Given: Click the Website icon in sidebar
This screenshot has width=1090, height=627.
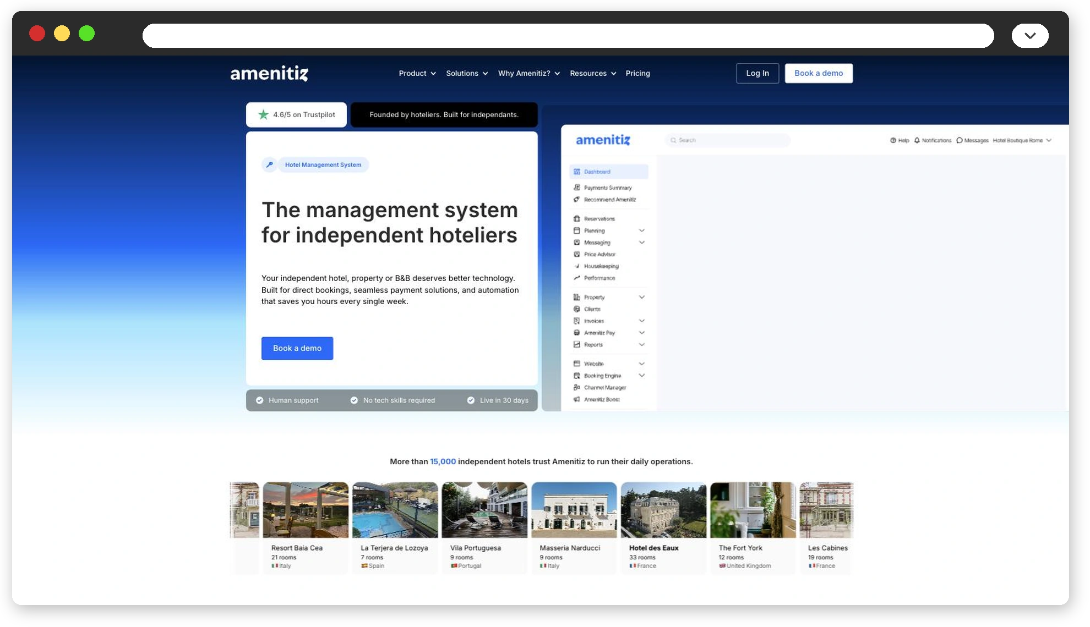Looking at the screenshot, I should pyautogui.click(x=577, y=364).
